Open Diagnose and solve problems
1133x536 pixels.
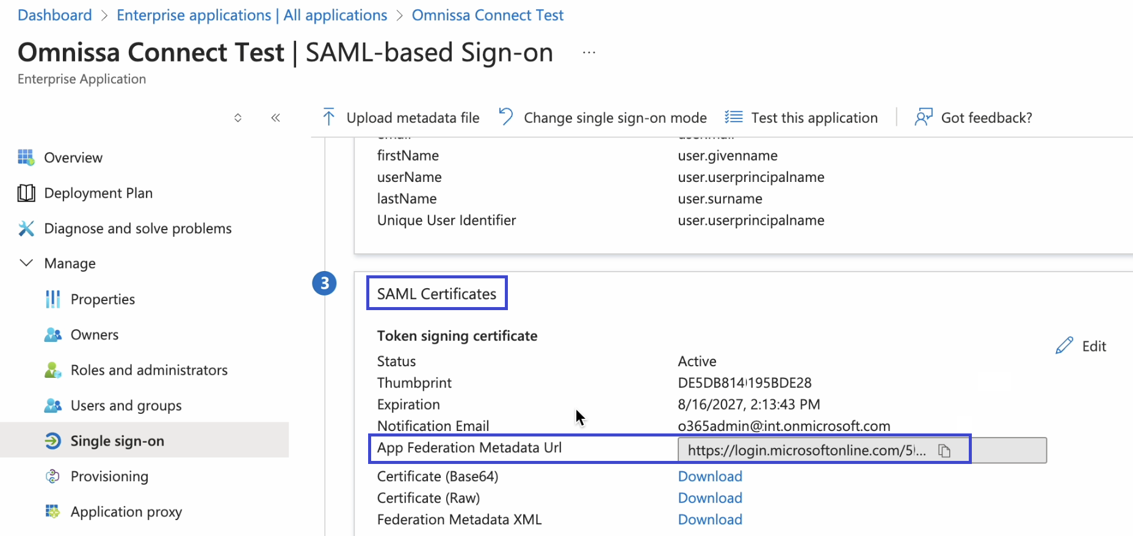(x=138, y=228)
